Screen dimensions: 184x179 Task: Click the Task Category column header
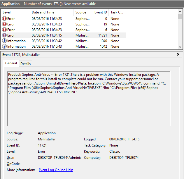click(x=117, y=12)
